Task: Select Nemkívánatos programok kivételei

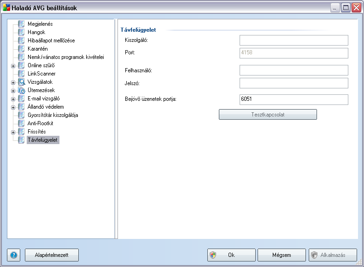Action: click(x=66, y=57)
